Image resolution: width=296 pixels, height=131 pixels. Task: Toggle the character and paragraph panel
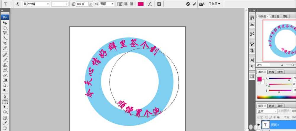159,4
